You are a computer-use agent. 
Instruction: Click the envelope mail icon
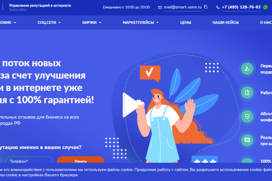160,8
